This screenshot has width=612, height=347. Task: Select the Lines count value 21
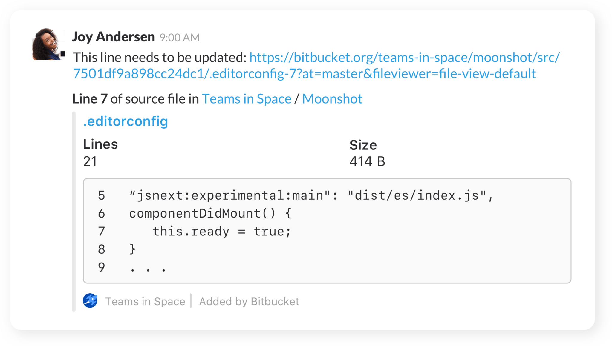pos(89,161)
